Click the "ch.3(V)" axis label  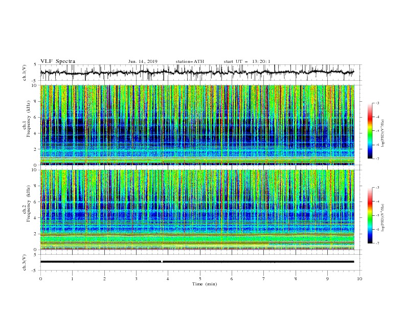pyautogui.click(x=25, y=262)
